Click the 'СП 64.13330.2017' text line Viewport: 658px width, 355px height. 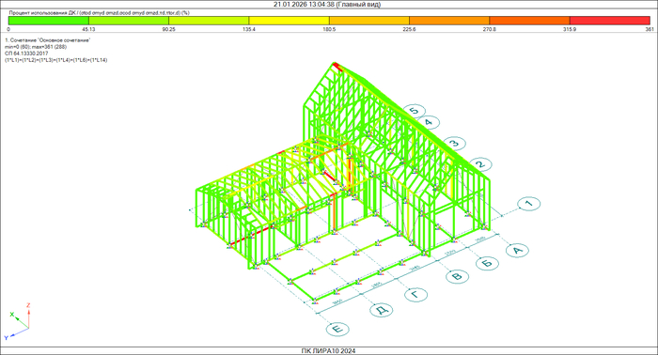(x=26, y=54)
